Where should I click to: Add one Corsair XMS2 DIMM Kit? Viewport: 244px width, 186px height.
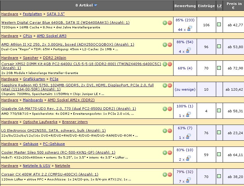pos(165,64)
